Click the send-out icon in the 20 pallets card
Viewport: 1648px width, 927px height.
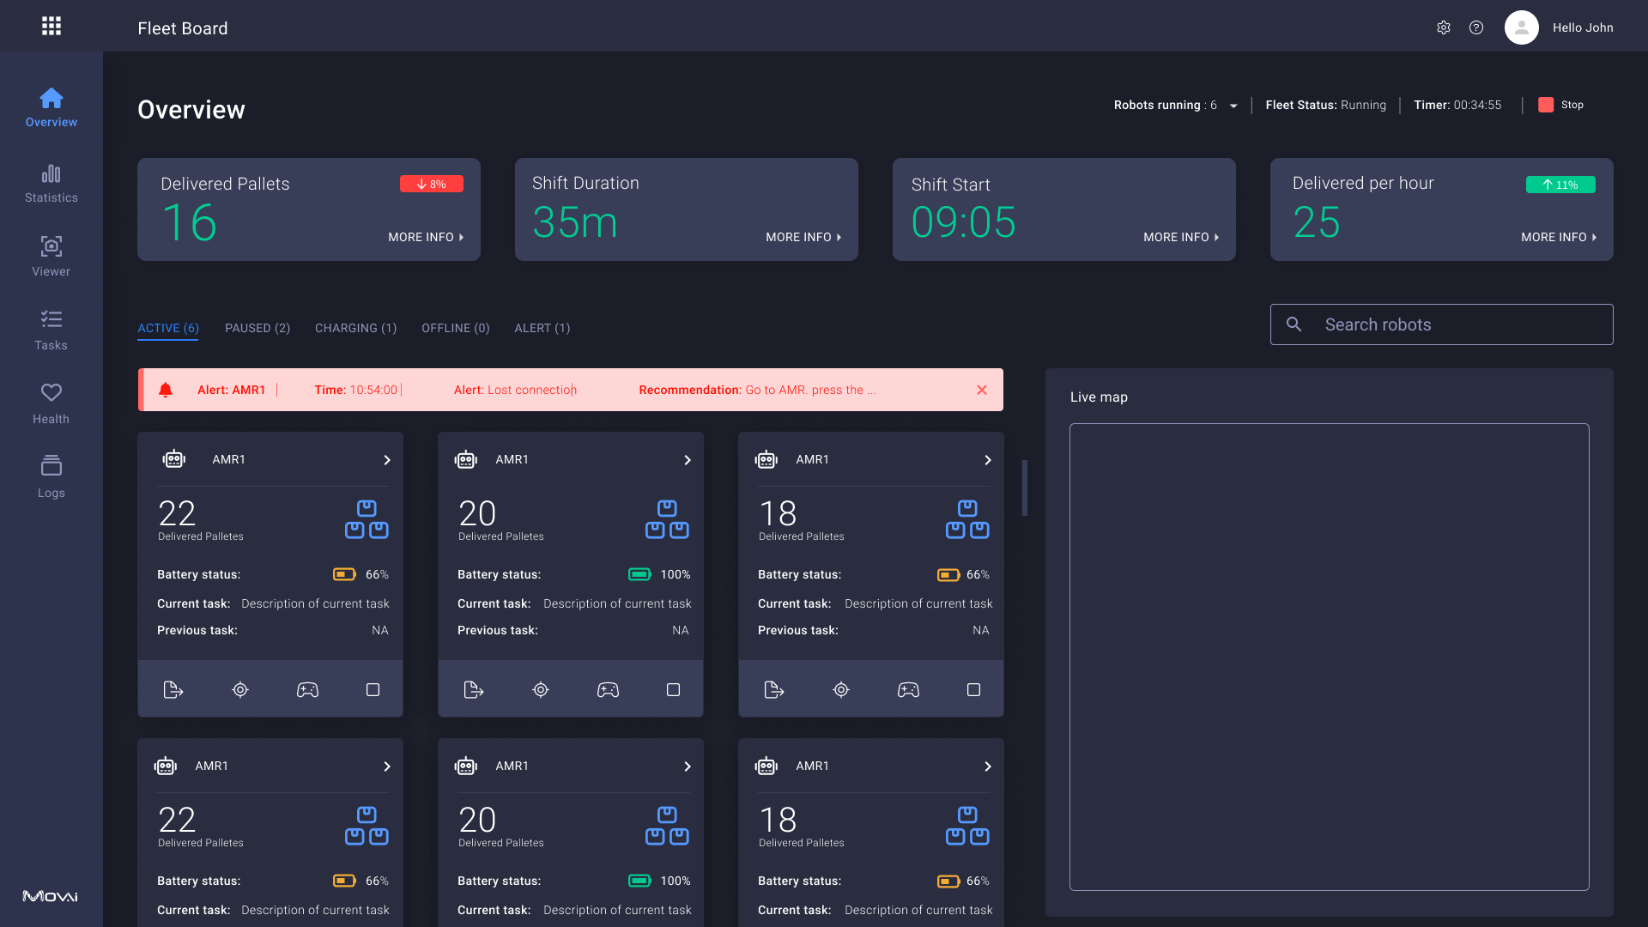click(x=474, y=689)
